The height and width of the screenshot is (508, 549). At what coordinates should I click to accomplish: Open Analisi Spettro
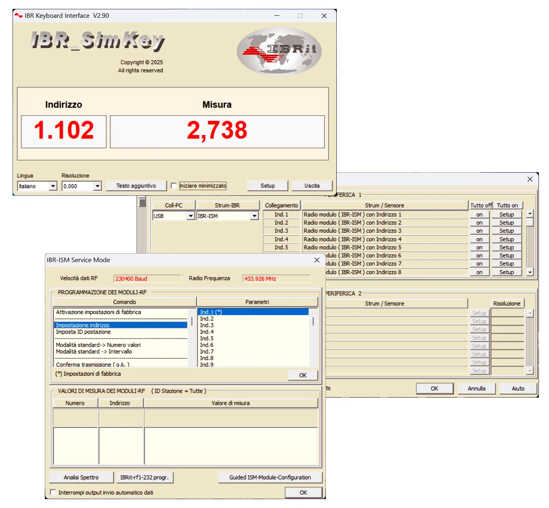[x=81, y=478]
